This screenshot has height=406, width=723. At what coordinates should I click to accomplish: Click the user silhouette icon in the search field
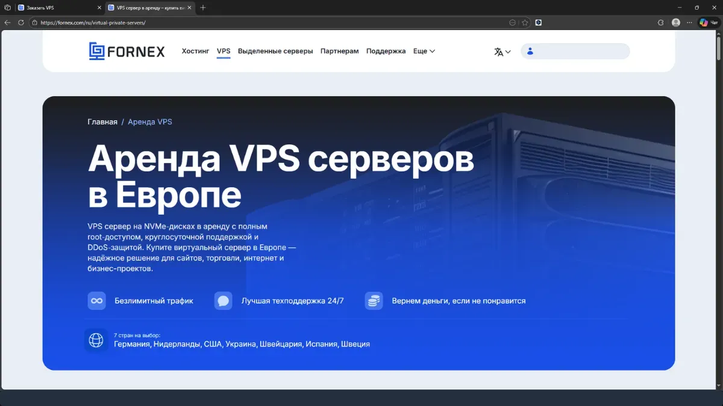(530, 51)
